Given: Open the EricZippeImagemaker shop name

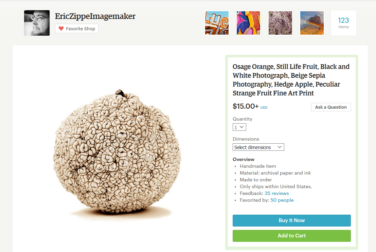Looking at the screenshot, I should point(95,16).
